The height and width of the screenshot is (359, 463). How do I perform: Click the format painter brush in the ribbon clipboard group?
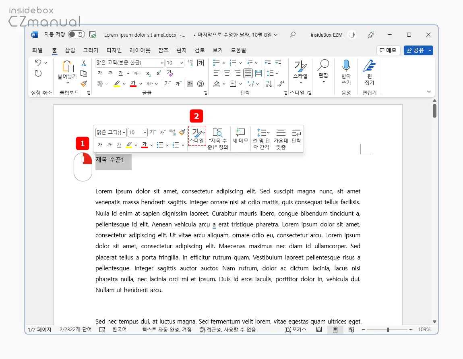(84, 84)
